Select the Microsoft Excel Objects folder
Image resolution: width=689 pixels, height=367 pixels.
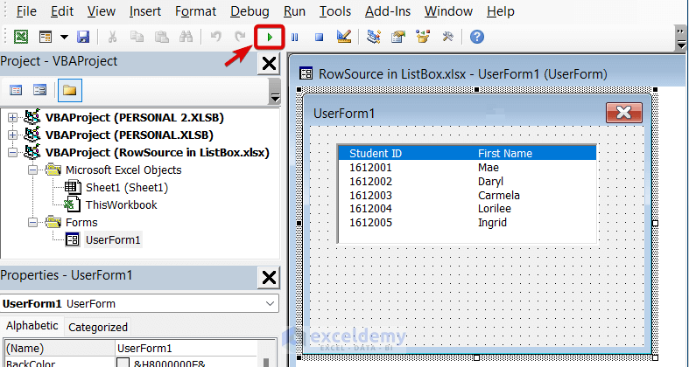point(123,170)
